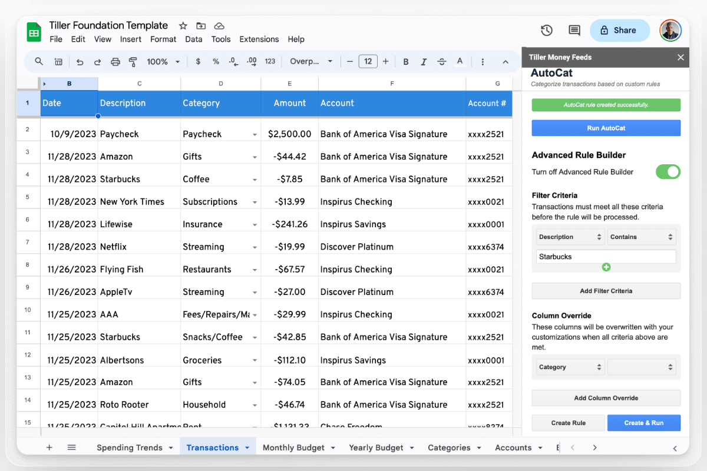This screenshot has height=471, width=707.
Task: Open the Contains condition dropdown
Action: point(641,237)
